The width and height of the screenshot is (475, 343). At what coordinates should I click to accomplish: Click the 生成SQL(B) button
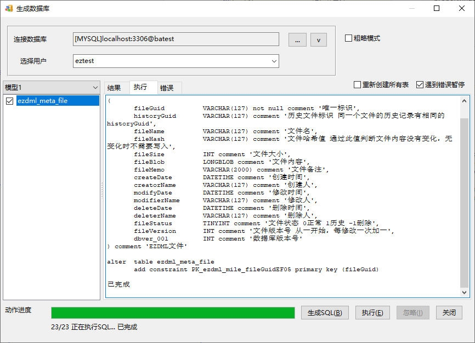coord(325,313)
